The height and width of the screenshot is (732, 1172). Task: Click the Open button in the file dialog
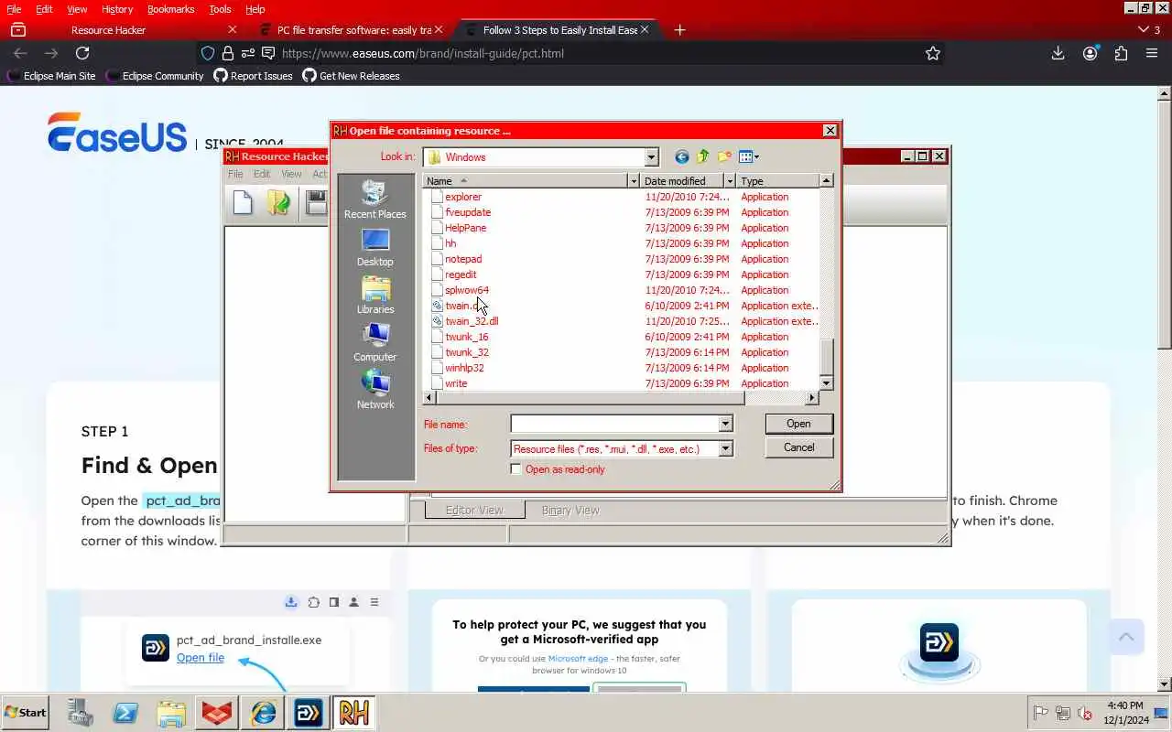click(798, 424)
